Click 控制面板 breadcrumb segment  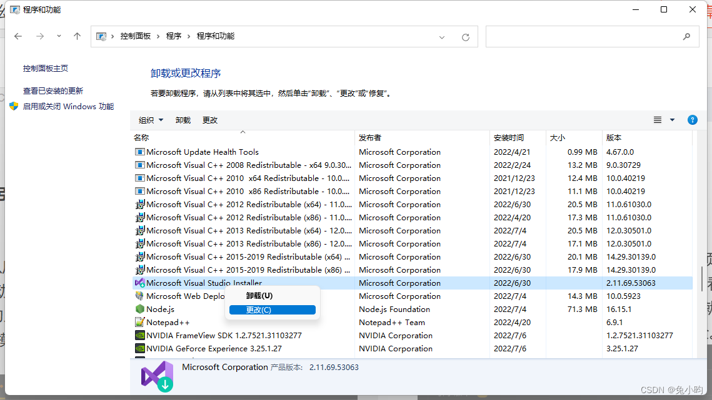pos(135,36)
